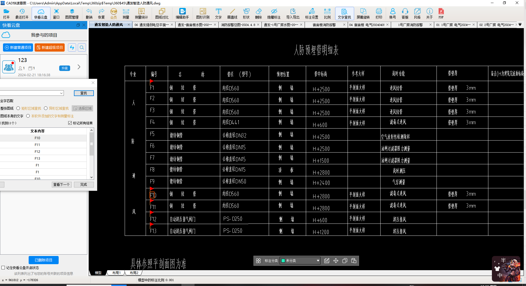The image size is (526, 286).
Task: Click 屏幕旋转 screen rotate icon
Action: click(x=363, y=13)
